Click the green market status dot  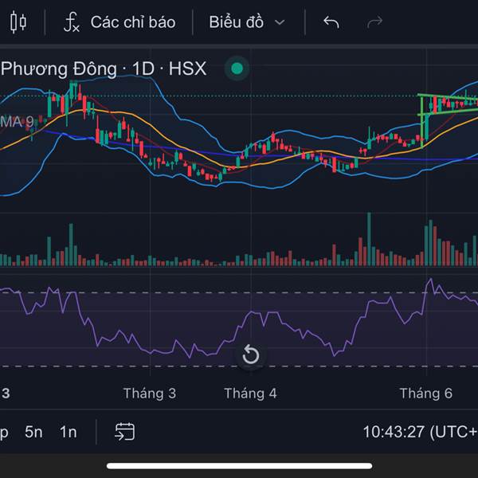[x=237, y=69]
